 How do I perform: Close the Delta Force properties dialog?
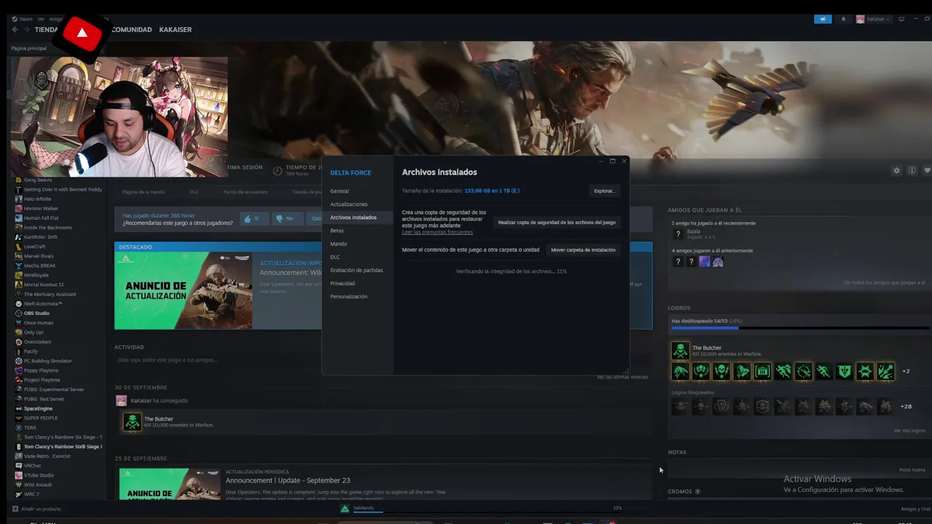(x=624, y=161)
